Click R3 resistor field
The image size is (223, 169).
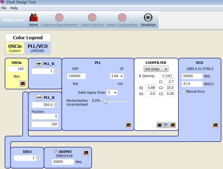click(x=151, y=94)
